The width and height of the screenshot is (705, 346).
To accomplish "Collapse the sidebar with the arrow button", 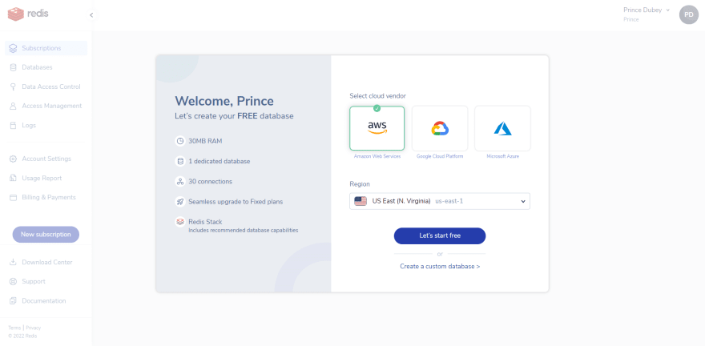I will (x=91, y=15).
